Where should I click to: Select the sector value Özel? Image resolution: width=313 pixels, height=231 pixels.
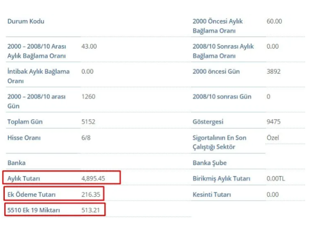[x=273, y=137]
